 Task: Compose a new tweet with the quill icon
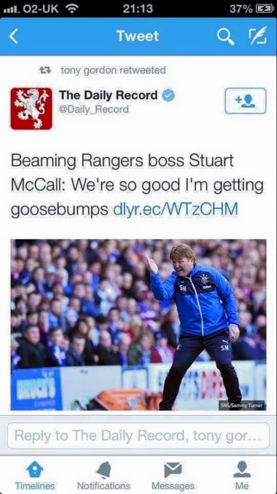258,36
